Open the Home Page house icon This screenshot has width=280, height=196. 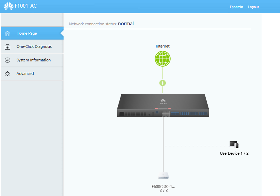[8, 33]
